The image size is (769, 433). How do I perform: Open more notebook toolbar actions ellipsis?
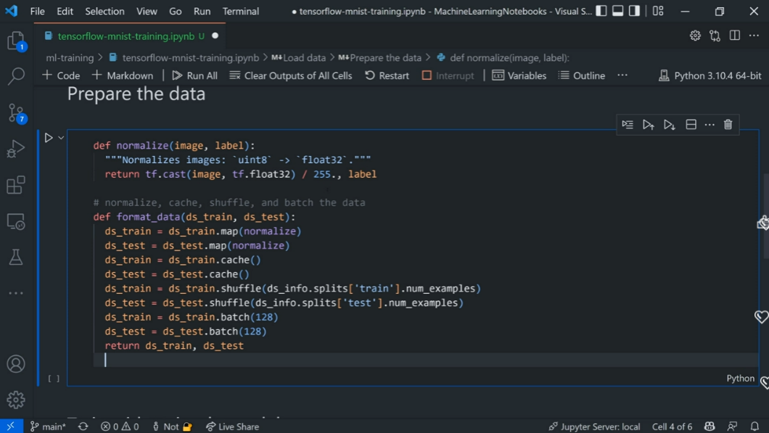tap(622, 75)
